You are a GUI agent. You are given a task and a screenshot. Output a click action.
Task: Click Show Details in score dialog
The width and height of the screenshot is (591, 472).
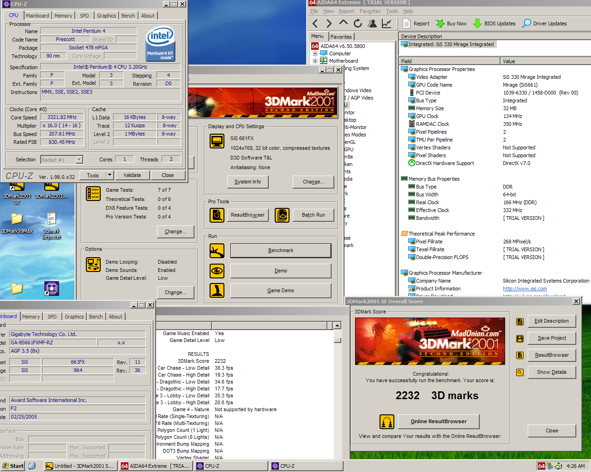coord(552,372)
